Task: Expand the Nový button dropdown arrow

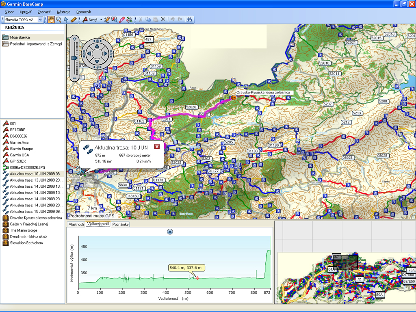Action: (x=101, y=19)
